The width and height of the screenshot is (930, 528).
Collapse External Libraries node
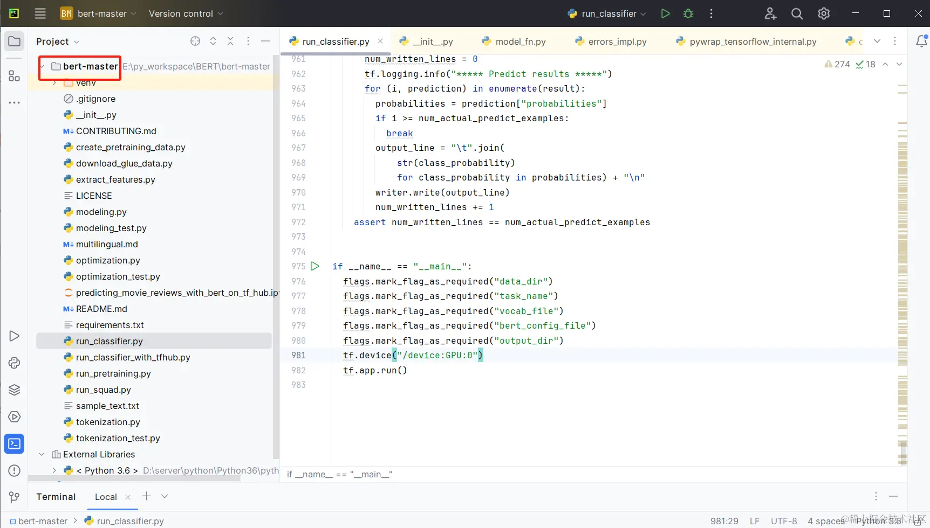pos(42,454)
